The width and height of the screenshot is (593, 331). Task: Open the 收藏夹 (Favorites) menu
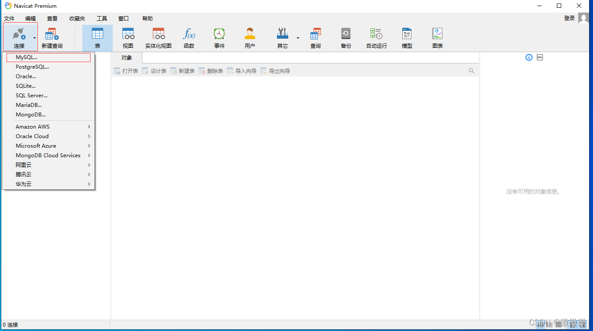[77, 19]
